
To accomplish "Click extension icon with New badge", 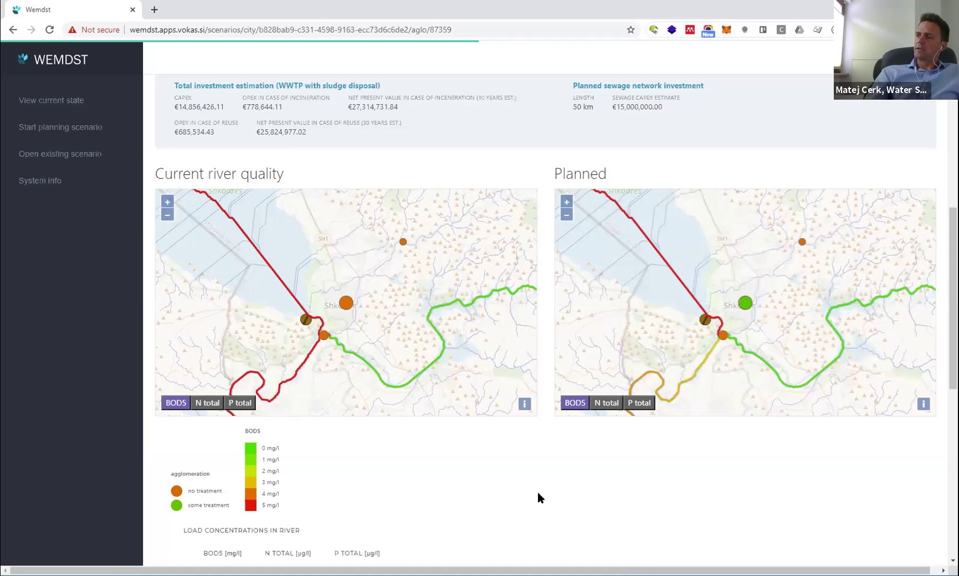I will click(708, 31).
